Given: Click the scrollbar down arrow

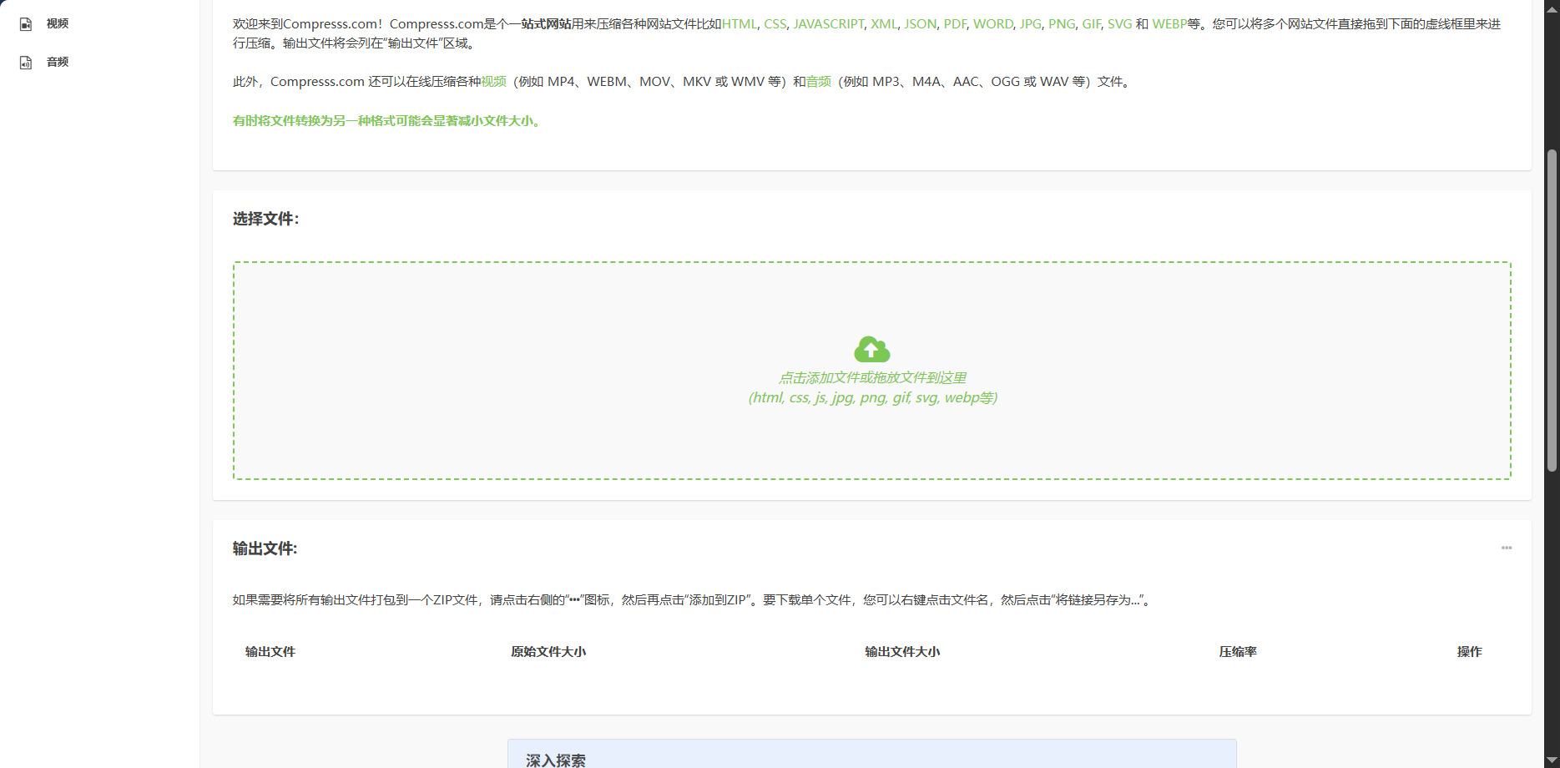Looking at the screenshot, I should click(1552, 760).
